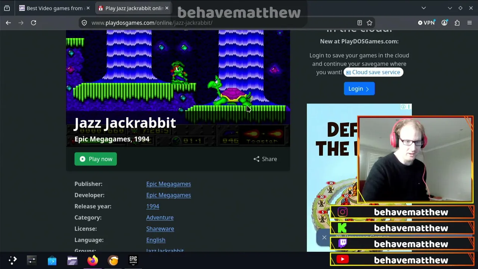Screen dimensions: 478x269
Task: Filter games by English language
Action: pyautogui.click(x=156, y=240)
